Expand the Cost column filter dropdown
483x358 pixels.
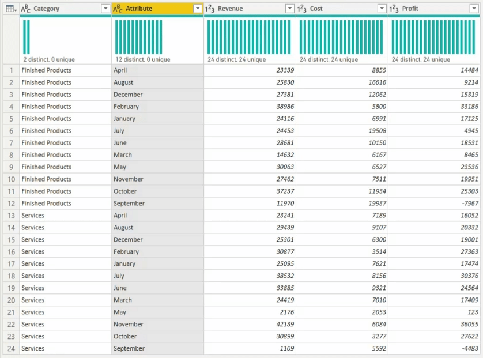382,9
